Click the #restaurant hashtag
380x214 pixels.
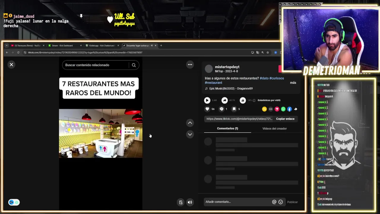click(x=213, y=83)
